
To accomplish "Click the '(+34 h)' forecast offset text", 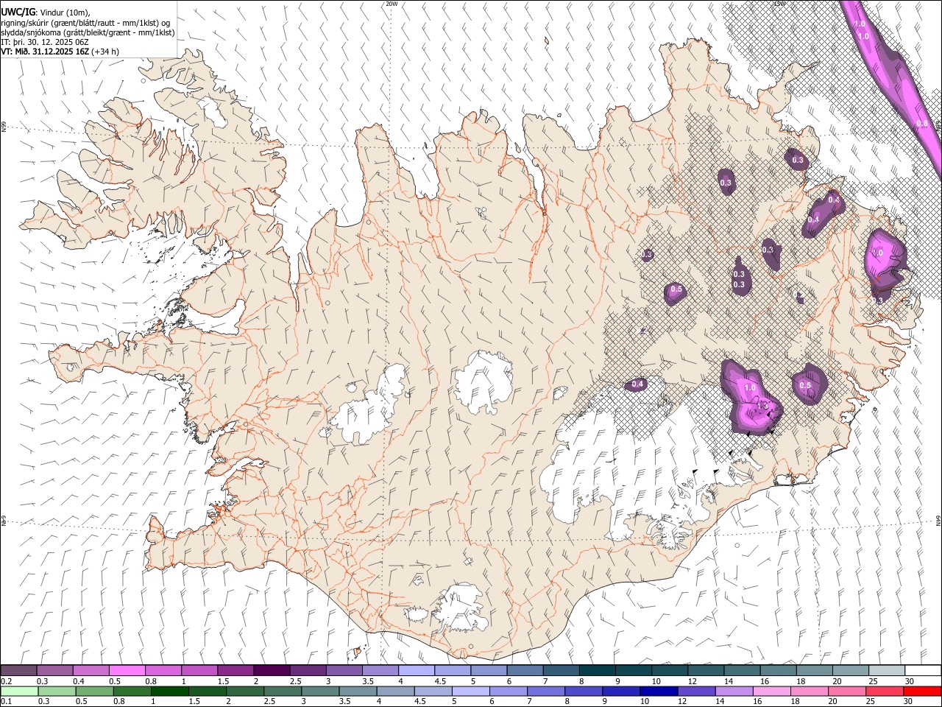I will pos(106,52).
